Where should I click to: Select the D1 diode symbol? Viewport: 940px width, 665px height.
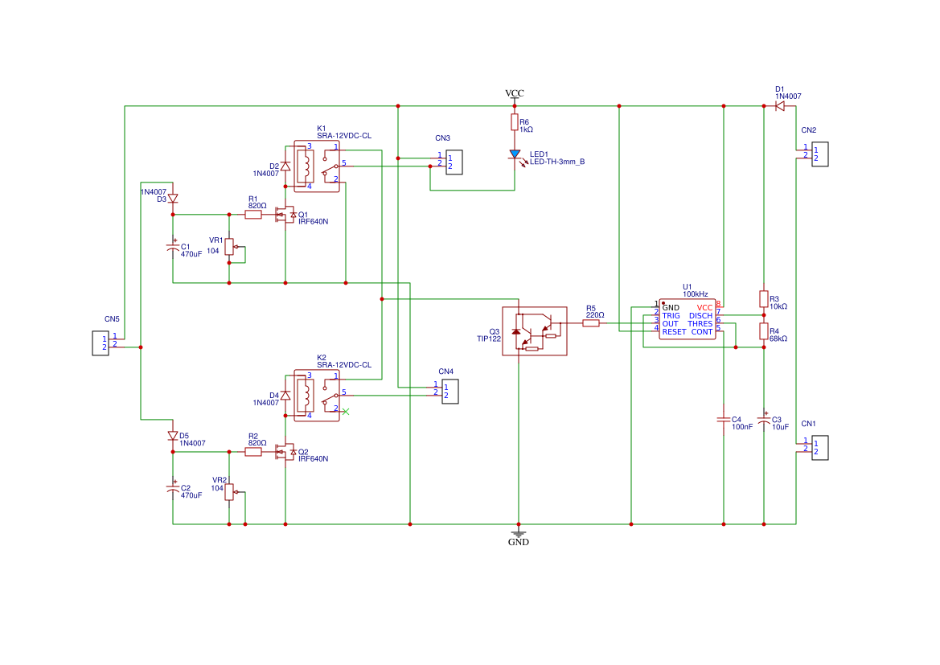(780, 106)
